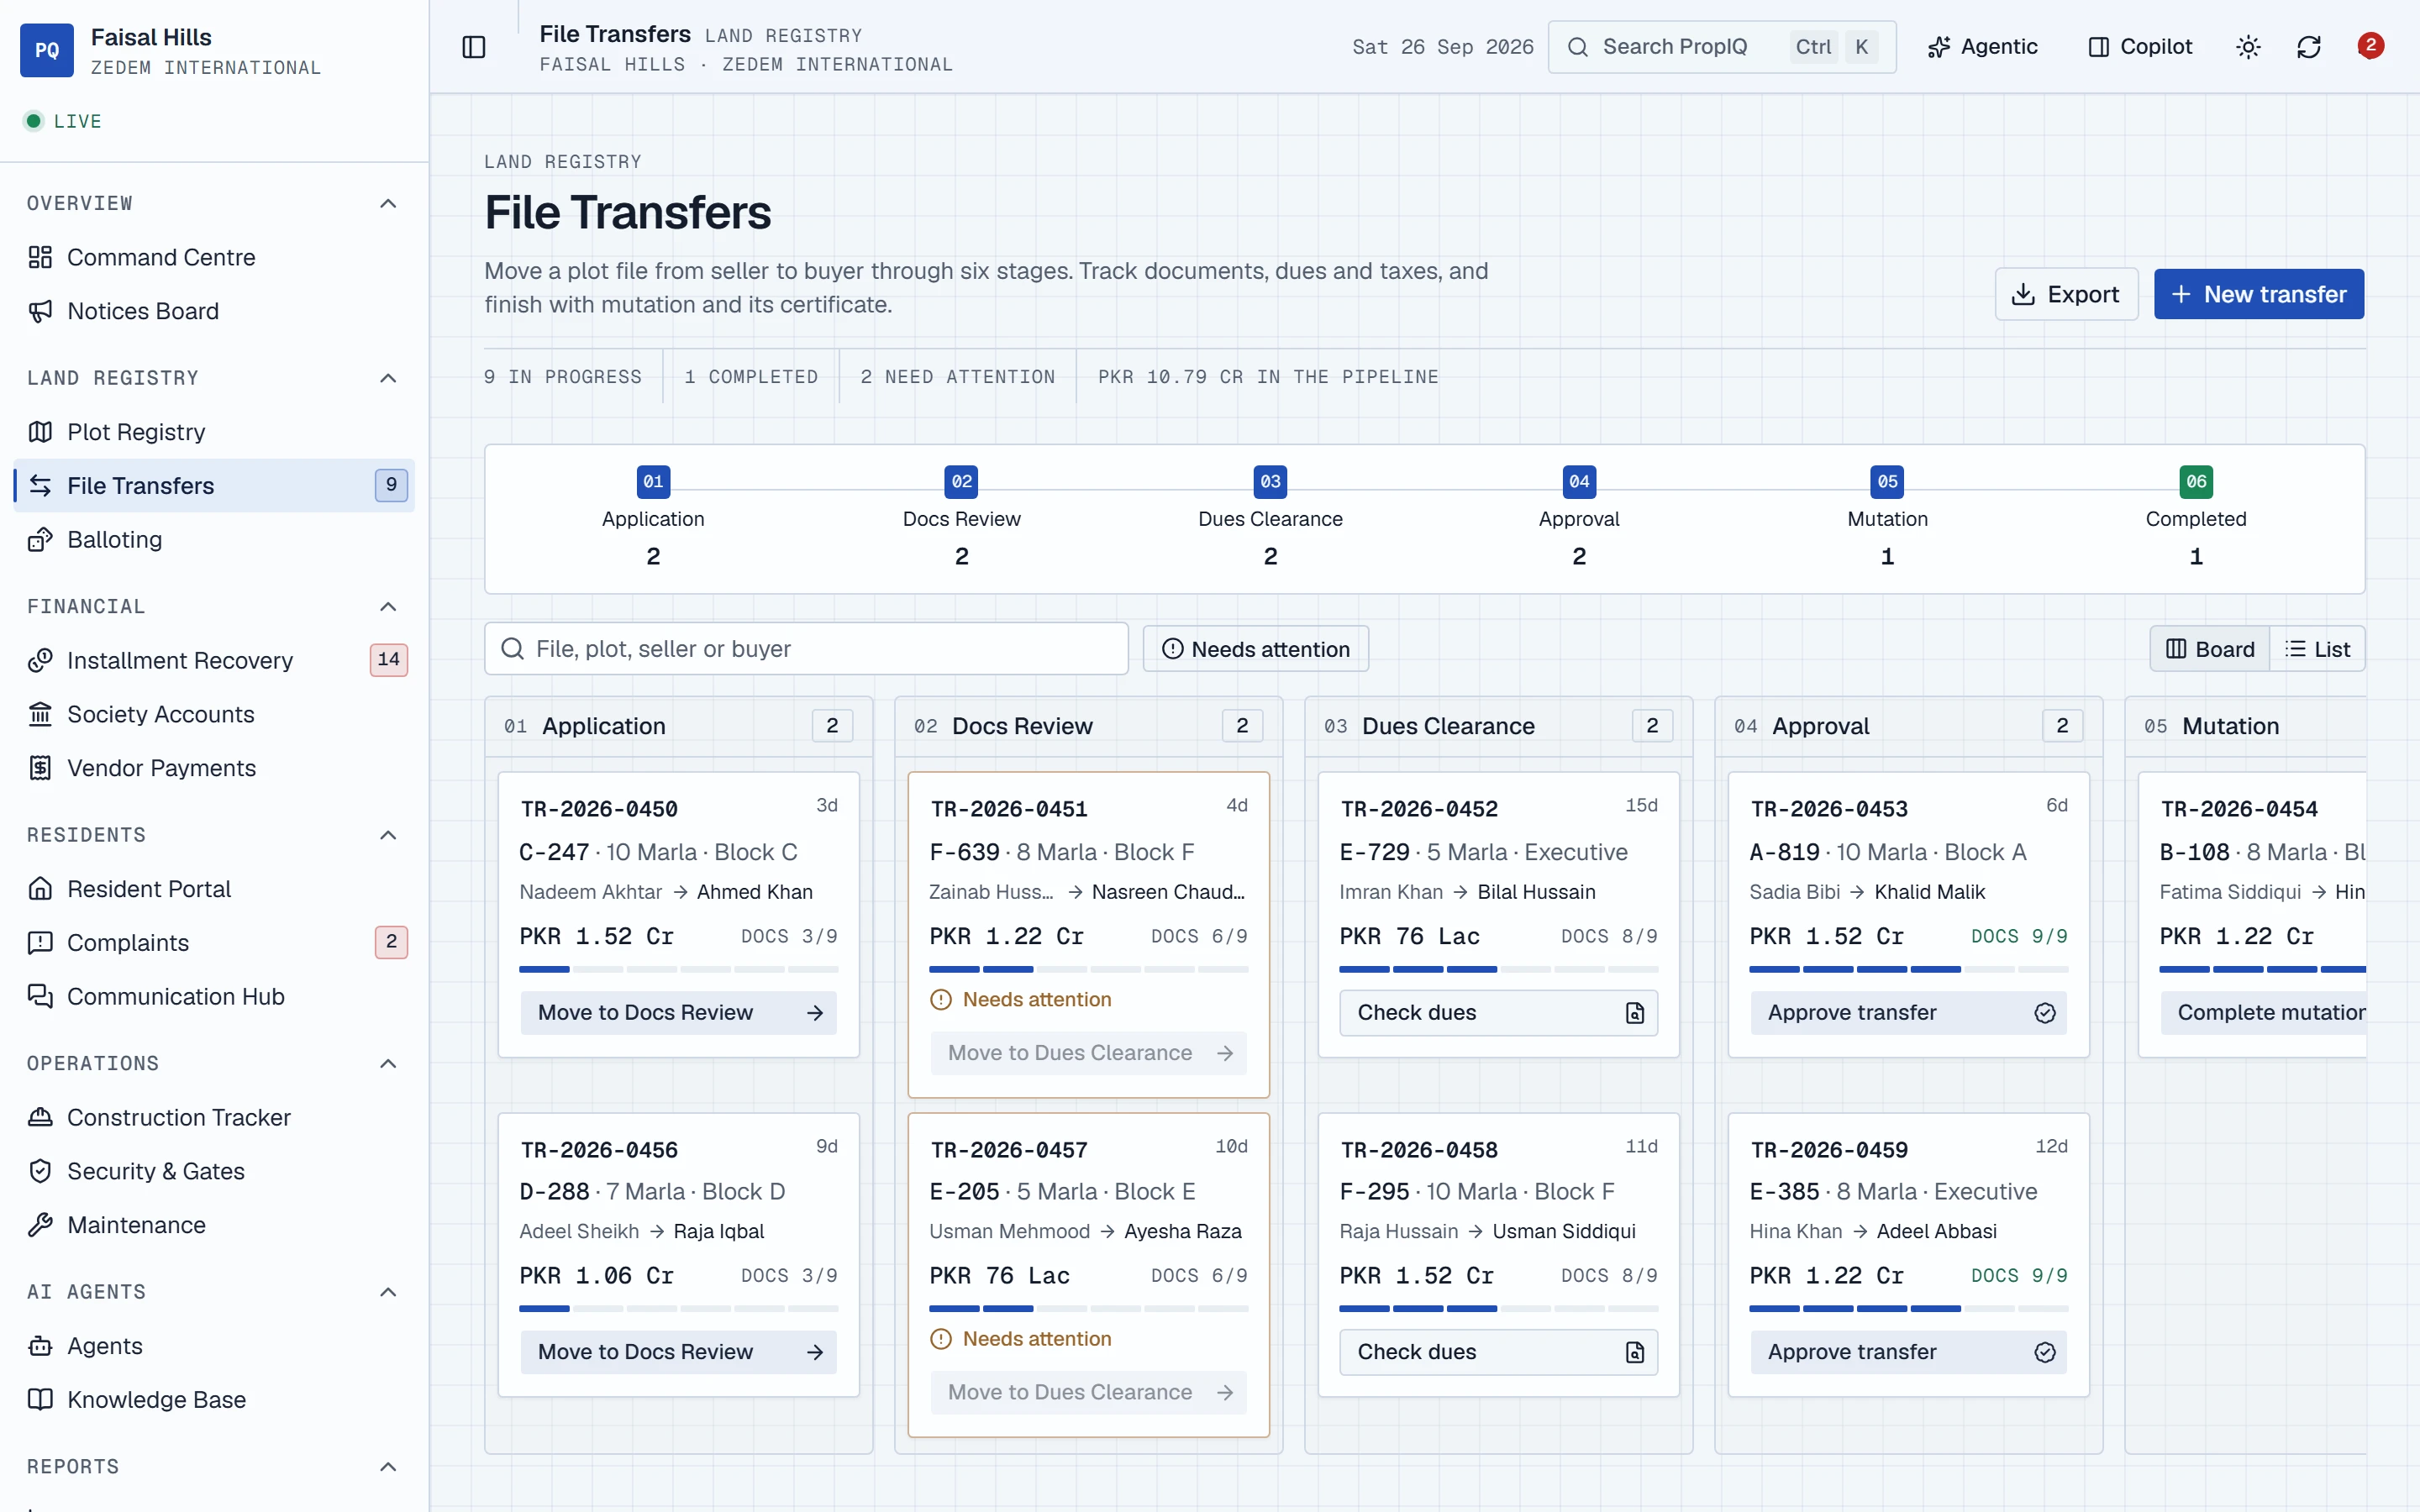Toggle the sidebar panel icon

474,47
